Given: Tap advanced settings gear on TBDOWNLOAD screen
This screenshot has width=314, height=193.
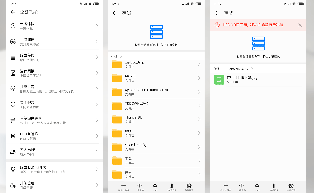Looking at the screenshot, I should [x=291, y=186].
